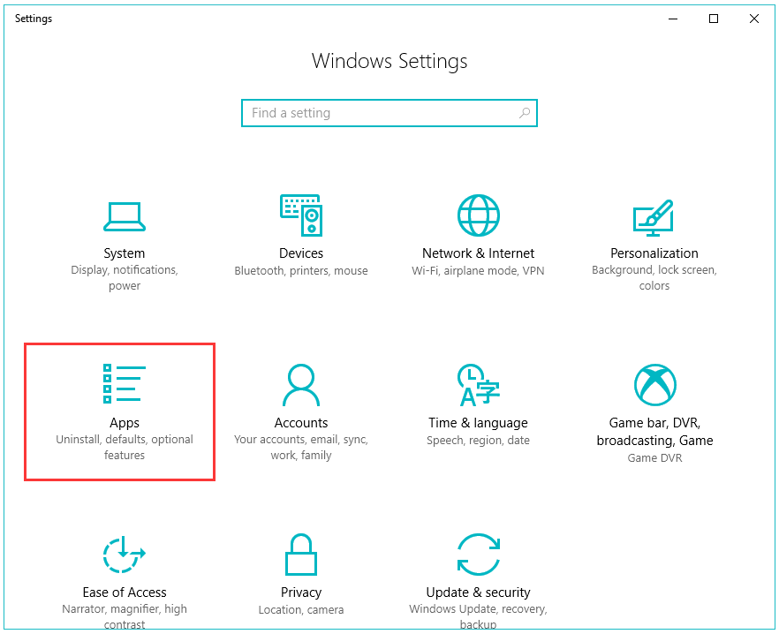Click the Update & security label
The image size is (779, 634).
(478, 592)
